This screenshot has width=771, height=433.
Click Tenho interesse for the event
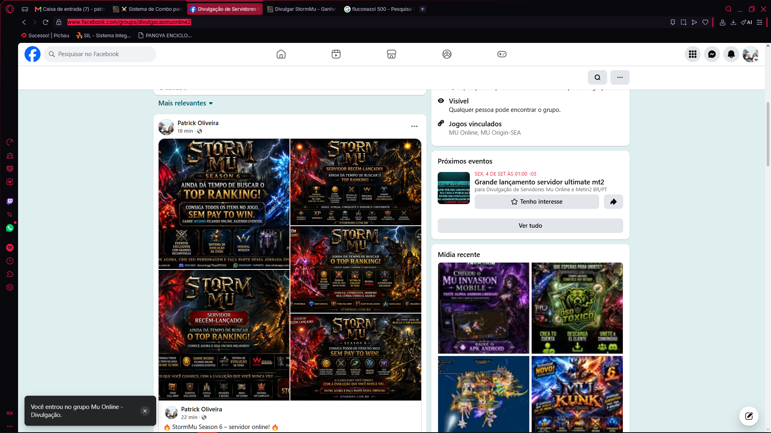(x=536, y=202)
